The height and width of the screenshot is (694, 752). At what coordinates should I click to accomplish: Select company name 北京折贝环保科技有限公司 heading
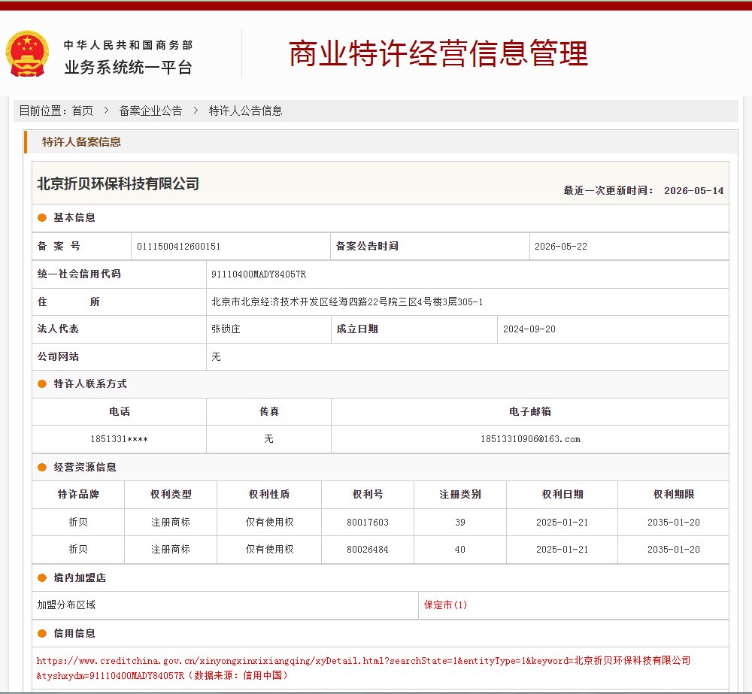pyautogui.click(x=118, y=183)
